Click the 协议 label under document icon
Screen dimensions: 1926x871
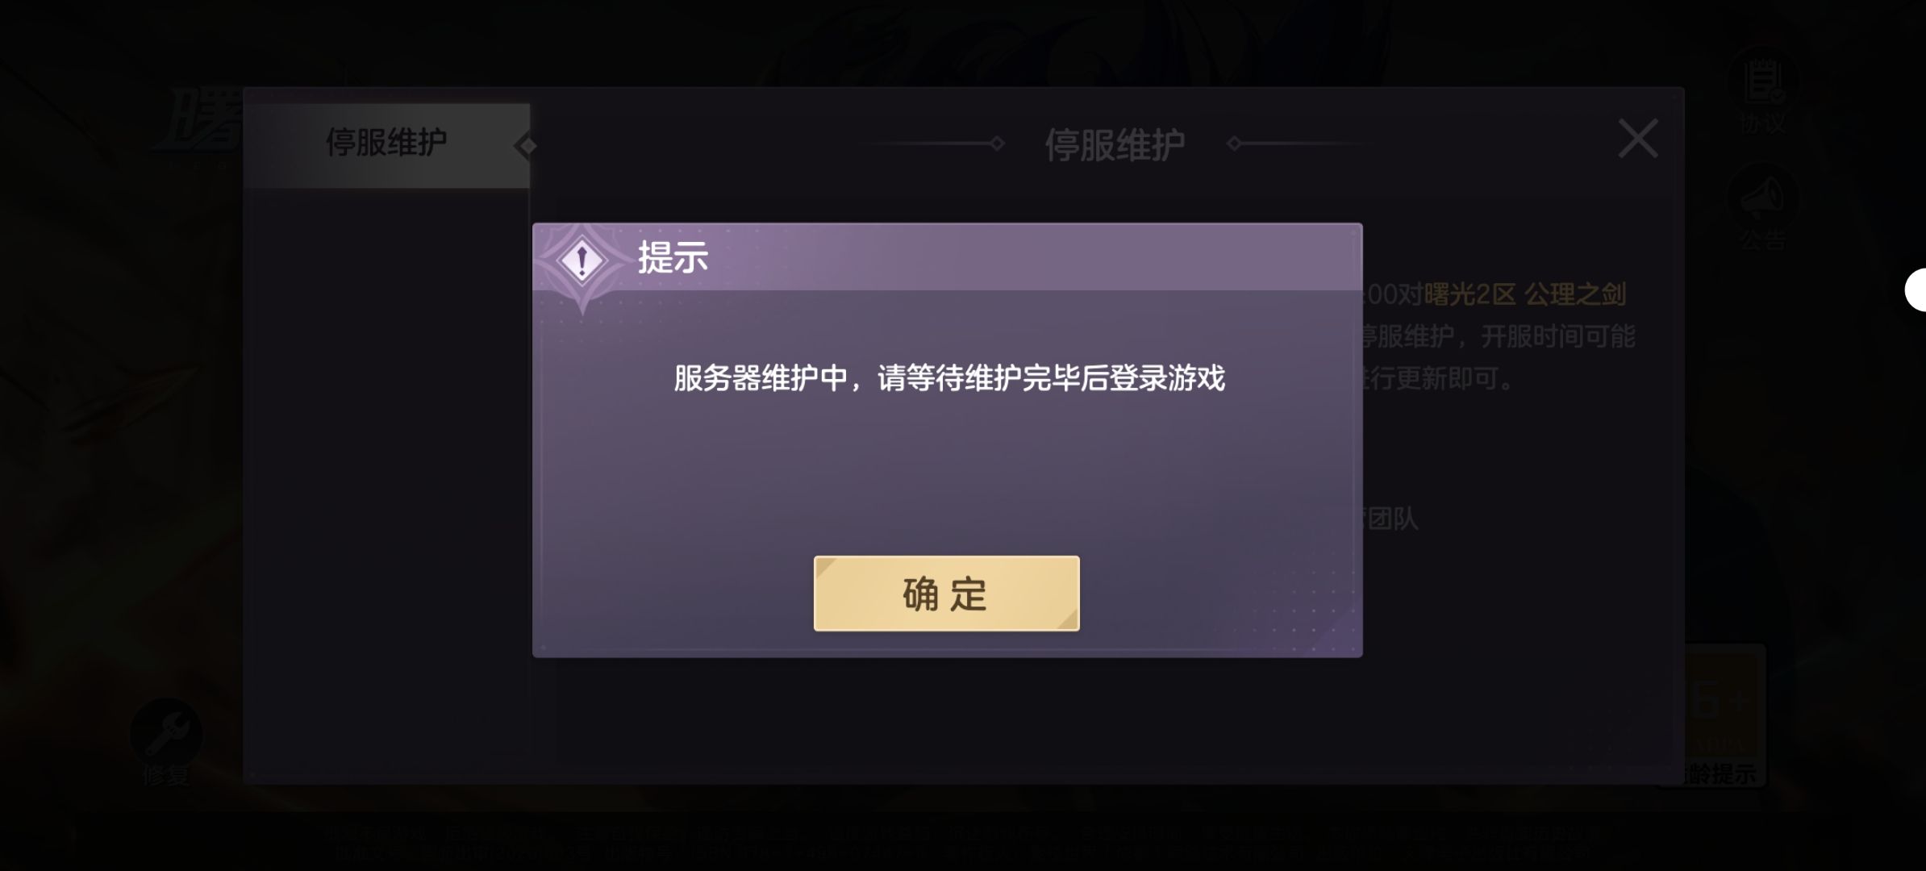pyautogui.click(x=1762, y=124)
